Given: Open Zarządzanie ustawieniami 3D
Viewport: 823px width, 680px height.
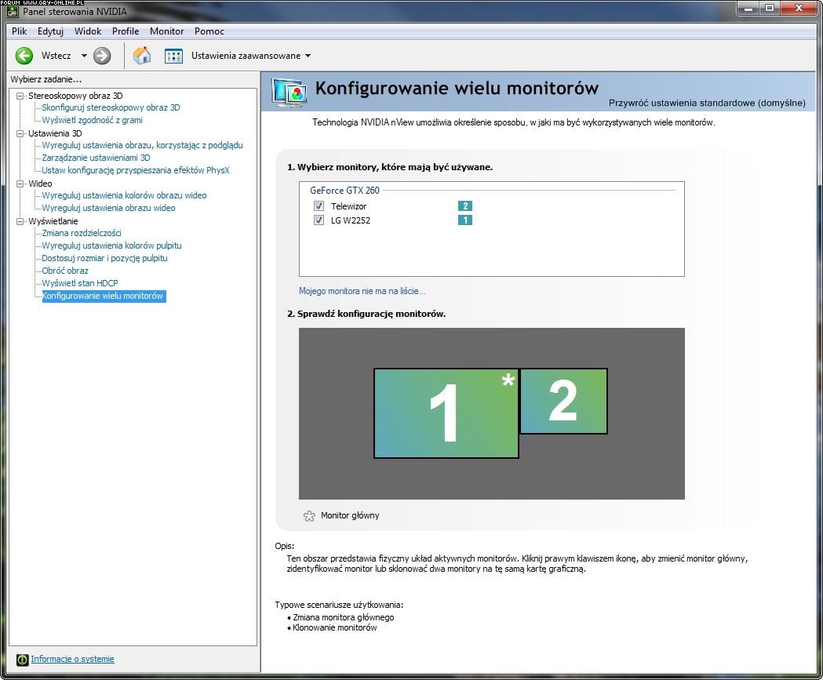Looking at the screenshot, I should point(96,158).
